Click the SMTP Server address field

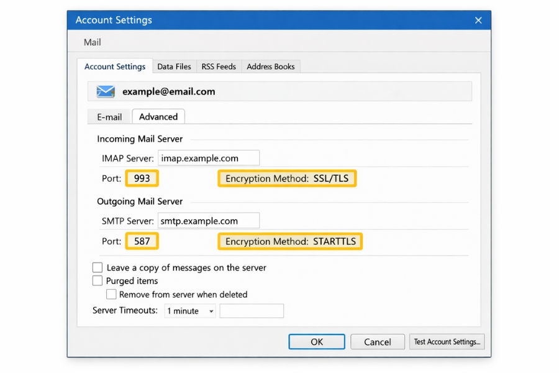[209, 220]
